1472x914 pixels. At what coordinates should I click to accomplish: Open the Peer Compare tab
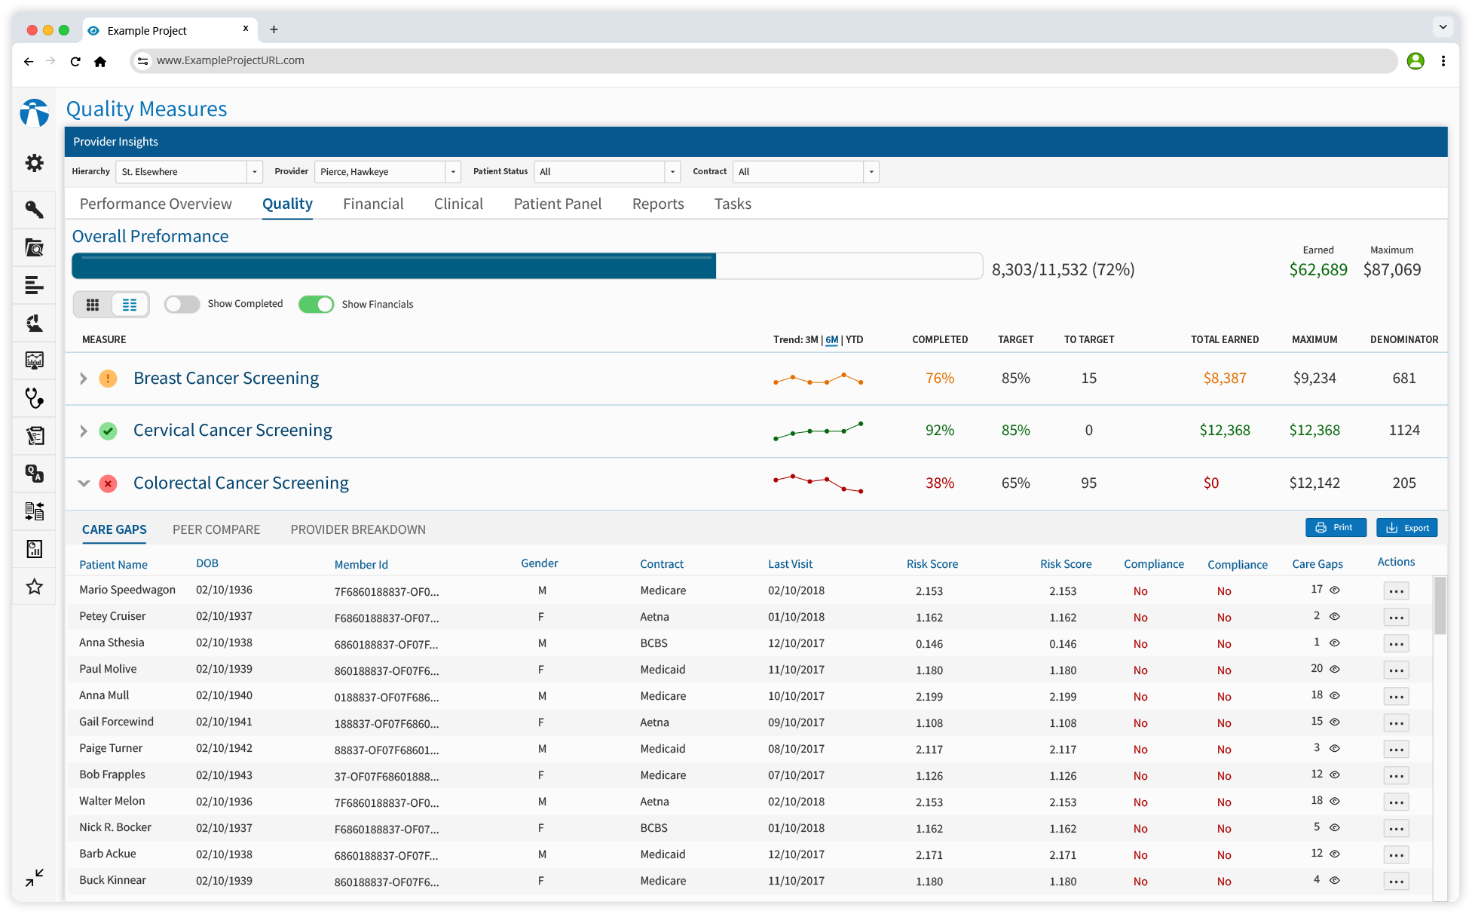216,529
